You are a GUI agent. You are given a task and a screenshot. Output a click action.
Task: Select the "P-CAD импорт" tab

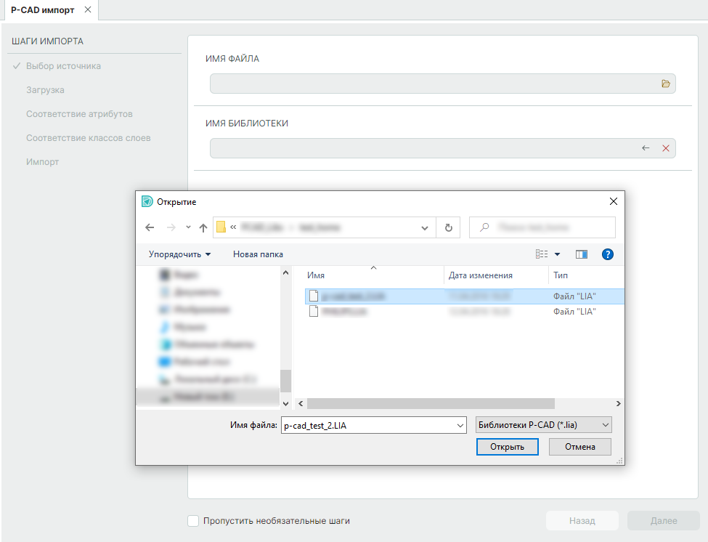click(x=42, y=9)
